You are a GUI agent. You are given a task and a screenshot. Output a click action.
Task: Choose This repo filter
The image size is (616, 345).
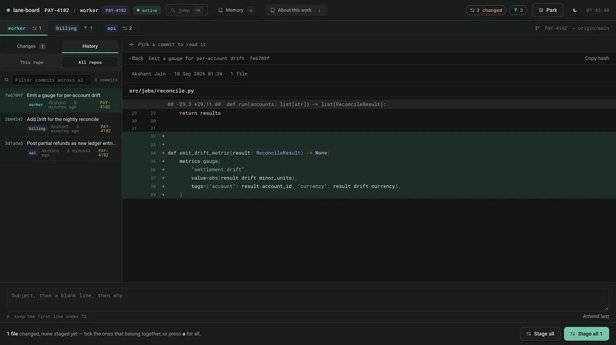[32, 62]
